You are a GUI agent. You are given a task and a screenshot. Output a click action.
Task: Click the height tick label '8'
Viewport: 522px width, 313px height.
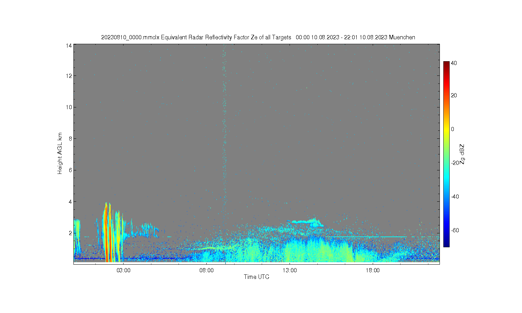[x=70, y=138]
